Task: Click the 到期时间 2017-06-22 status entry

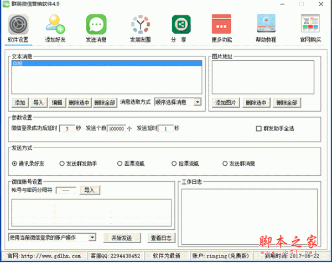Action: point(292,256)
